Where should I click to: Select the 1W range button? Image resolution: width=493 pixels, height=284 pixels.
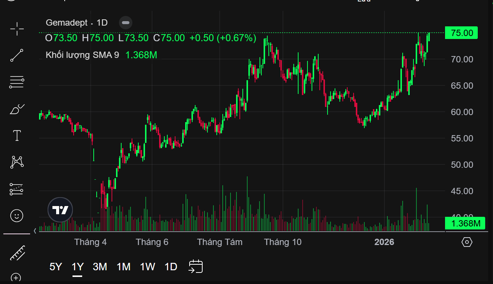[x=147, y=267]
